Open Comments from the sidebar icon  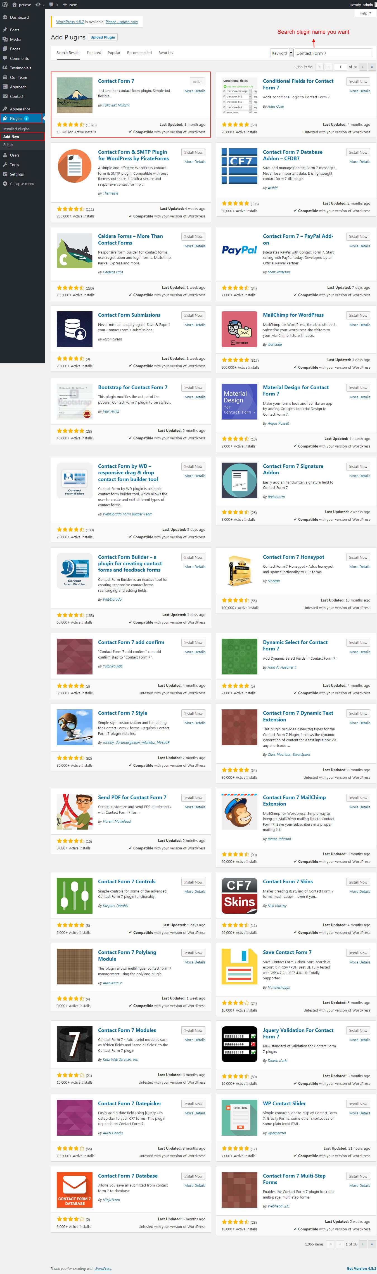[5, 58]
